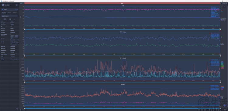Toggle the first legend entry of the FPS chart

(x=221, y=18)
